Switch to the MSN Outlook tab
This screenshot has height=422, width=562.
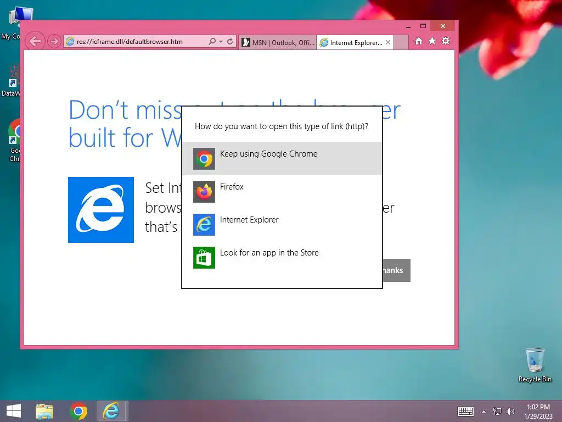click(x=278, y=42)
